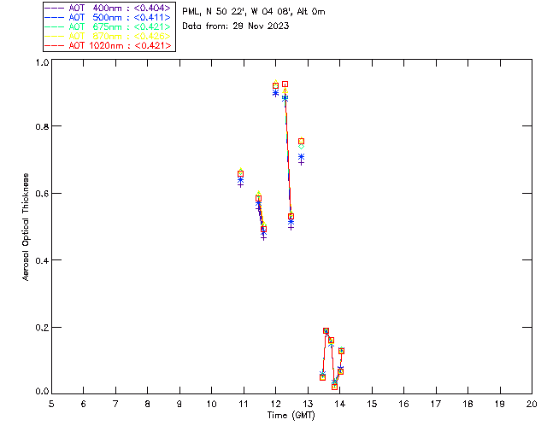Click the 0.8 value on the y-axis

pos(42,126)
